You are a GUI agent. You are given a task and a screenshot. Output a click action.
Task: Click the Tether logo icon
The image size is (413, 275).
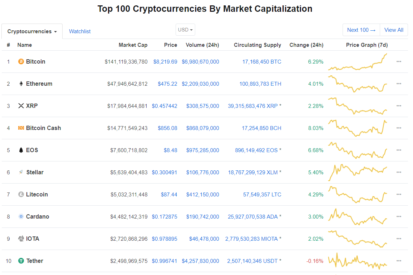coord(21,261)
